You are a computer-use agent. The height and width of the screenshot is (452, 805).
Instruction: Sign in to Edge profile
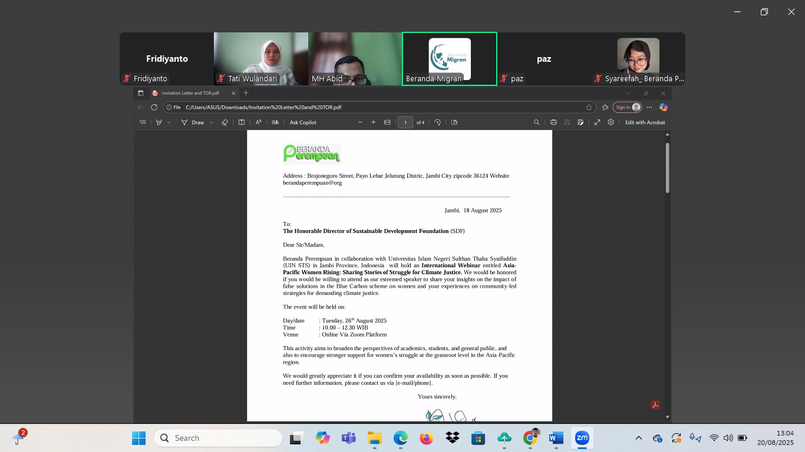click(628, 107)
